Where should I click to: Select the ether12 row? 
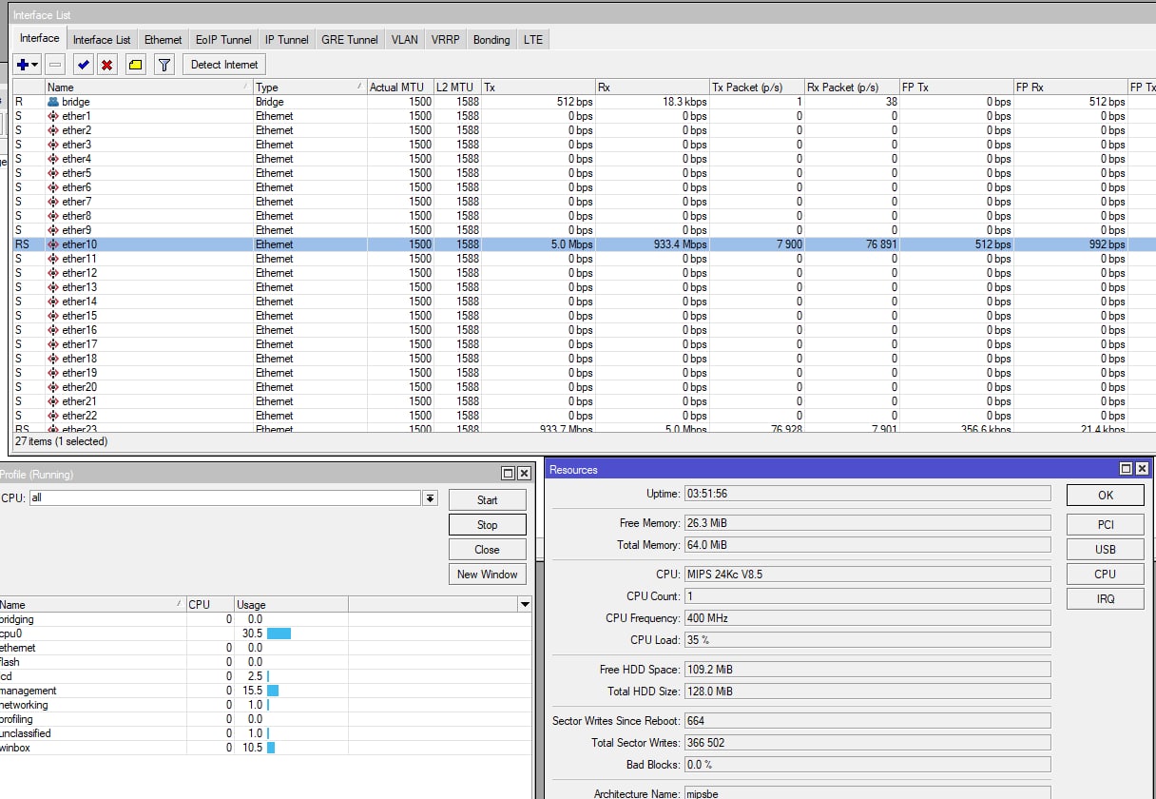585,273
